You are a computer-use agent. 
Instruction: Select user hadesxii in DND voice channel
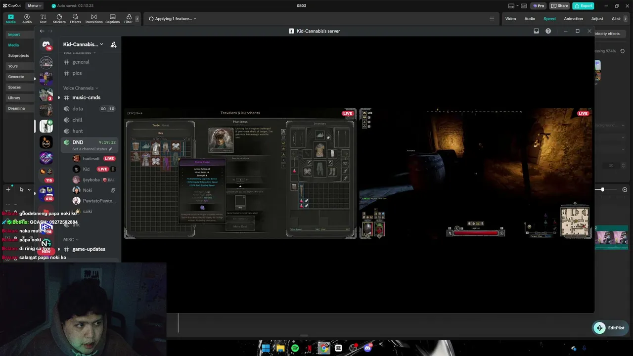[x=91, y=159]
